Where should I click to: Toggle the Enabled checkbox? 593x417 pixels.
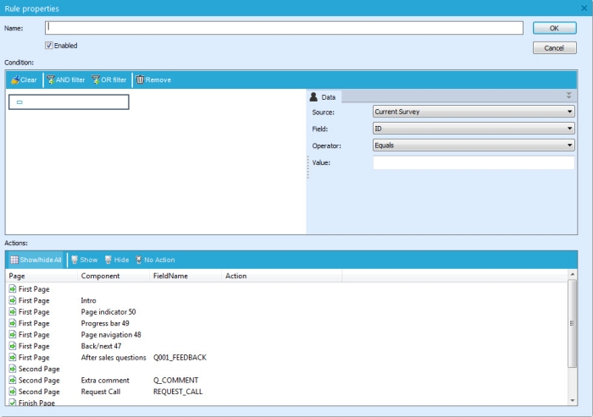click(x=49, y=46)
